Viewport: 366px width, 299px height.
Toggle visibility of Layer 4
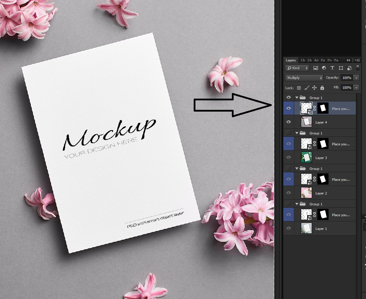click(289, 122)
